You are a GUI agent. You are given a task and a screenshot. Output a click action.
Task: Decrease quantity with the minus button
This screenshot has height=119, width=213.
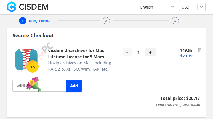pyautogui.click(x=127, y=52)
